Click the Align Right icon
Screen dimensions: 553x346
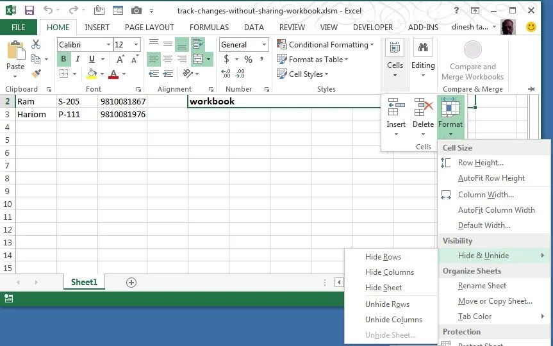click(182, 59)
